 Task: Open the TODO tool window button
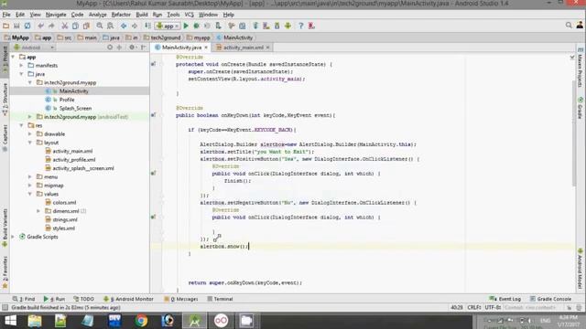[x=83, y=299]
